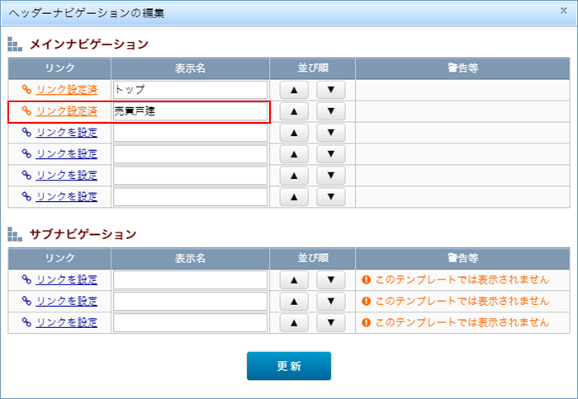Click down arrow in last sub navigation row
Viewport: 578px width, 399px height.
pos(330,322)
